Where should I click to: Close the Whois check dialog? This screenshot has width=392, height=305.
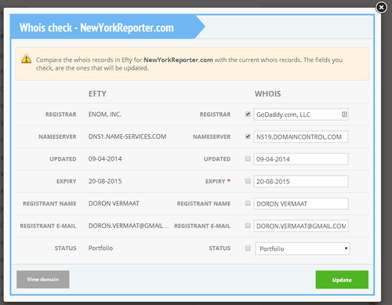pos(381,8)
